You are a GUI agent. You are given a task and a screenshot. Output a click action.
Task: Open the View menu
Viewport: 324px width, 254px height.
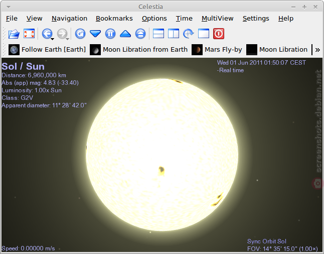(34, 19)
